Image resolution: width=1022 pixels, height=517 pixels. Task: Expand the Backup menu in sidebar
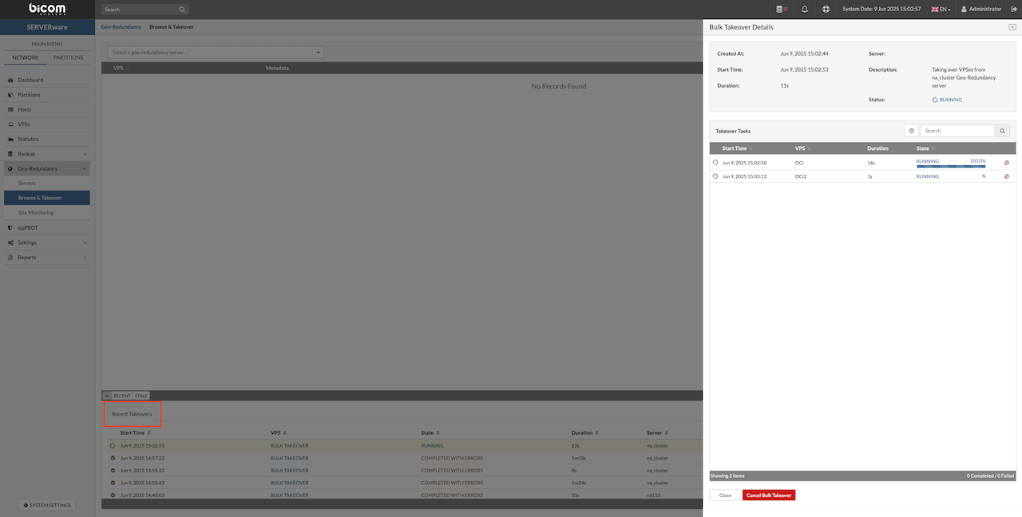click(46, 154)
